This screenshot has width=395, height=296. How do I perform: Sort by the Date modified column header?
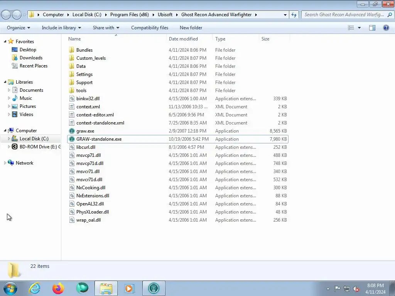(189, 39)
